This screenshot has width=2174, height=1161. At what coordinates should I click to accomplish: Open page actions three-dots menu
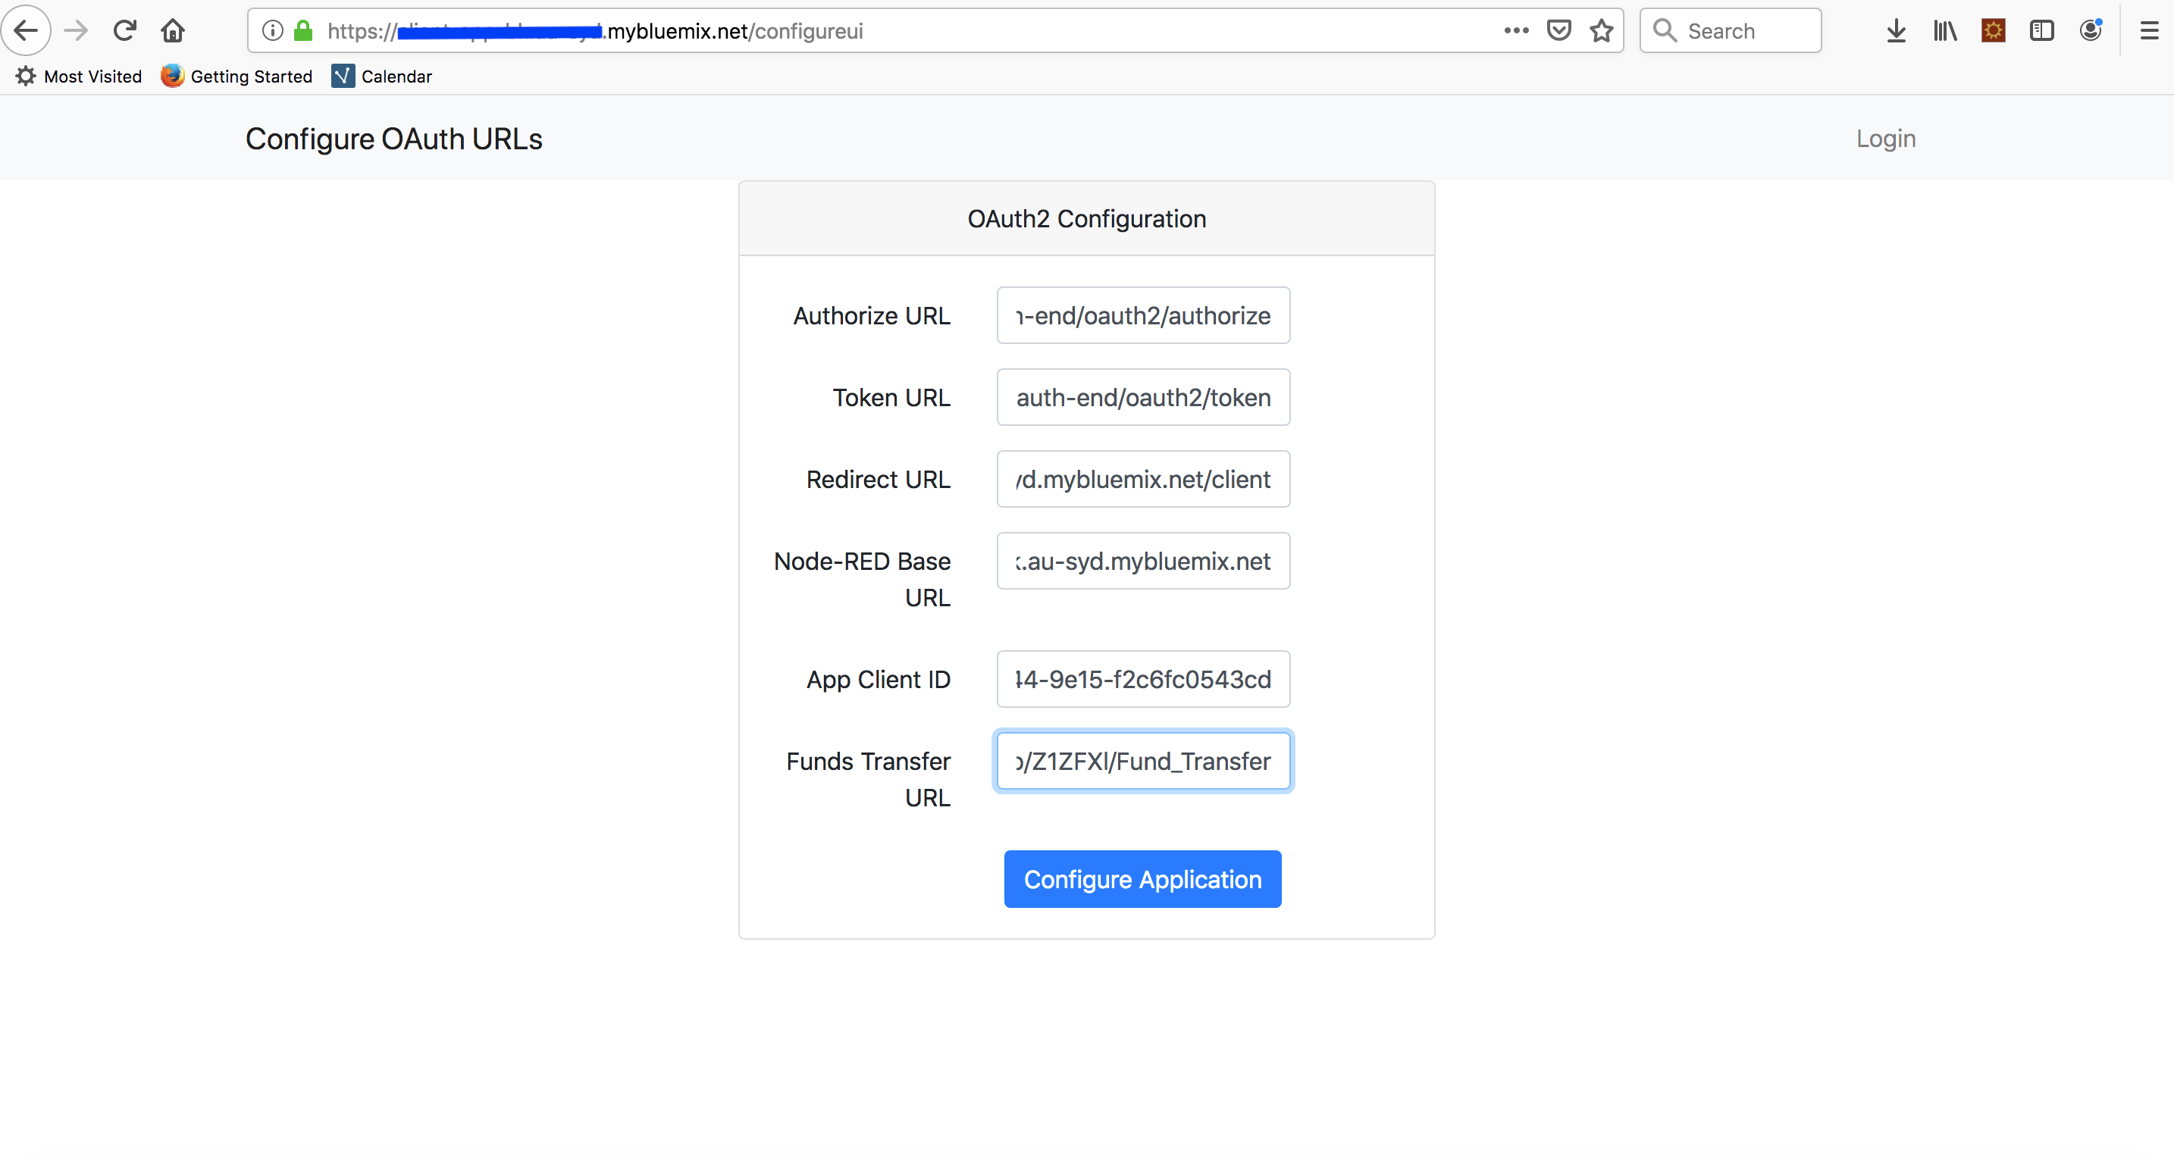[x=1516, y=31]
